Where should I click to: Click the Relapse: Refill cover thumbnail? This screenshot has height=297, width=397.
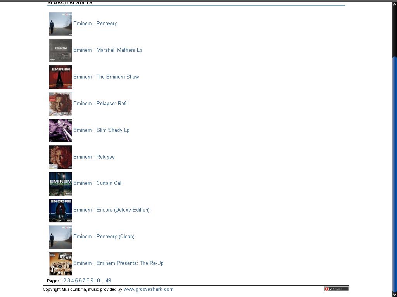click(60, 104)
